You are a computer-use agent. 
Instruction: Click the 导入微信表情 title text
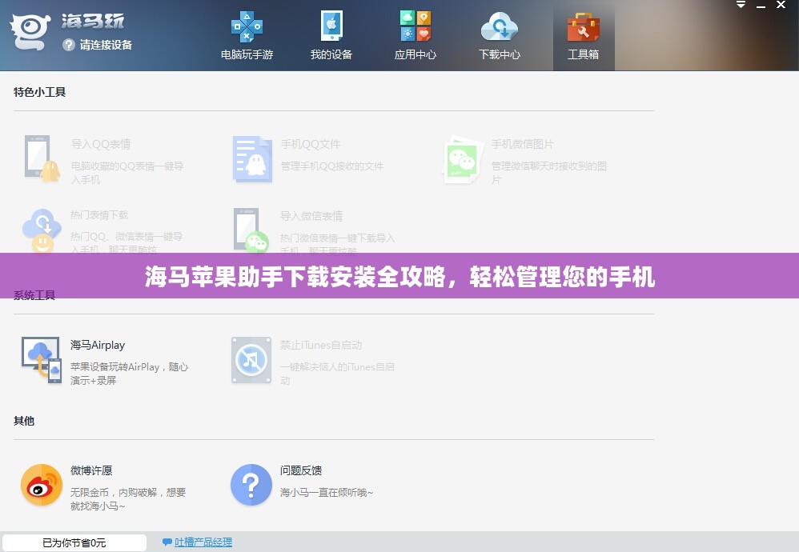point(311,217)
